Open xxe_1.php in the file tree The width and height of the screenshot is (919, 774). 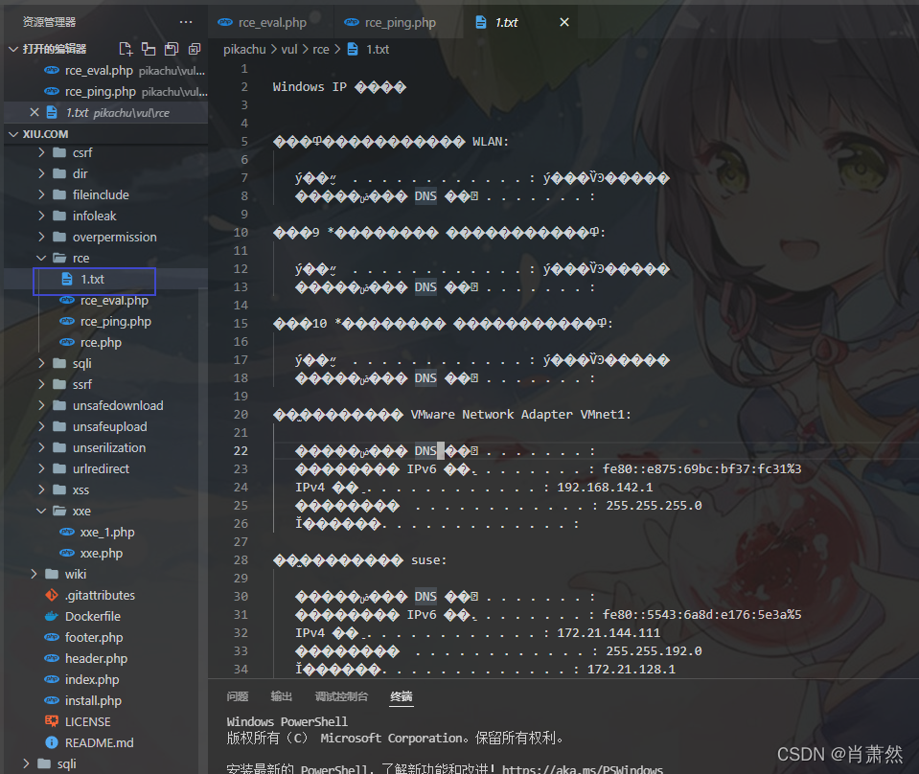click(x=107, y=532)
